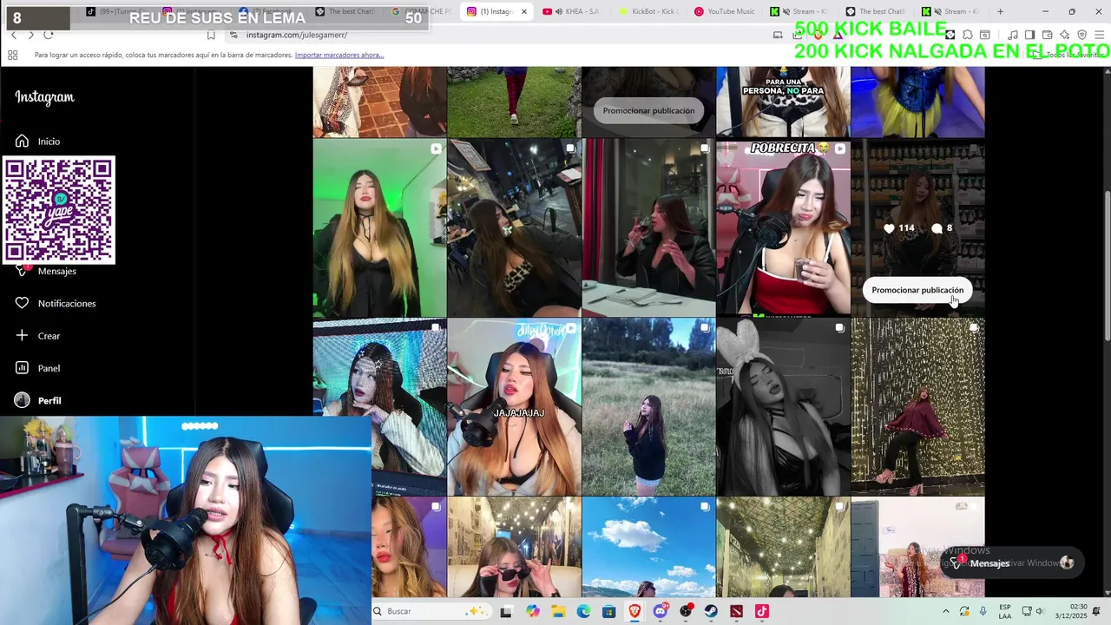Click the Crear plus icon
Image resolution: width=1111 pixels, height=625 pixels.
23,335
